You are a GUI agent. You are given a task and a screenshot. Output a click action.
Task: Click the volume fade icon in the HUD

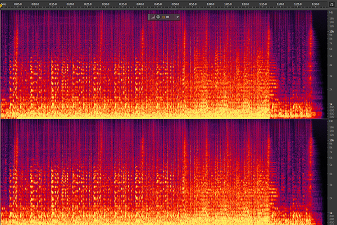[154, 17]
